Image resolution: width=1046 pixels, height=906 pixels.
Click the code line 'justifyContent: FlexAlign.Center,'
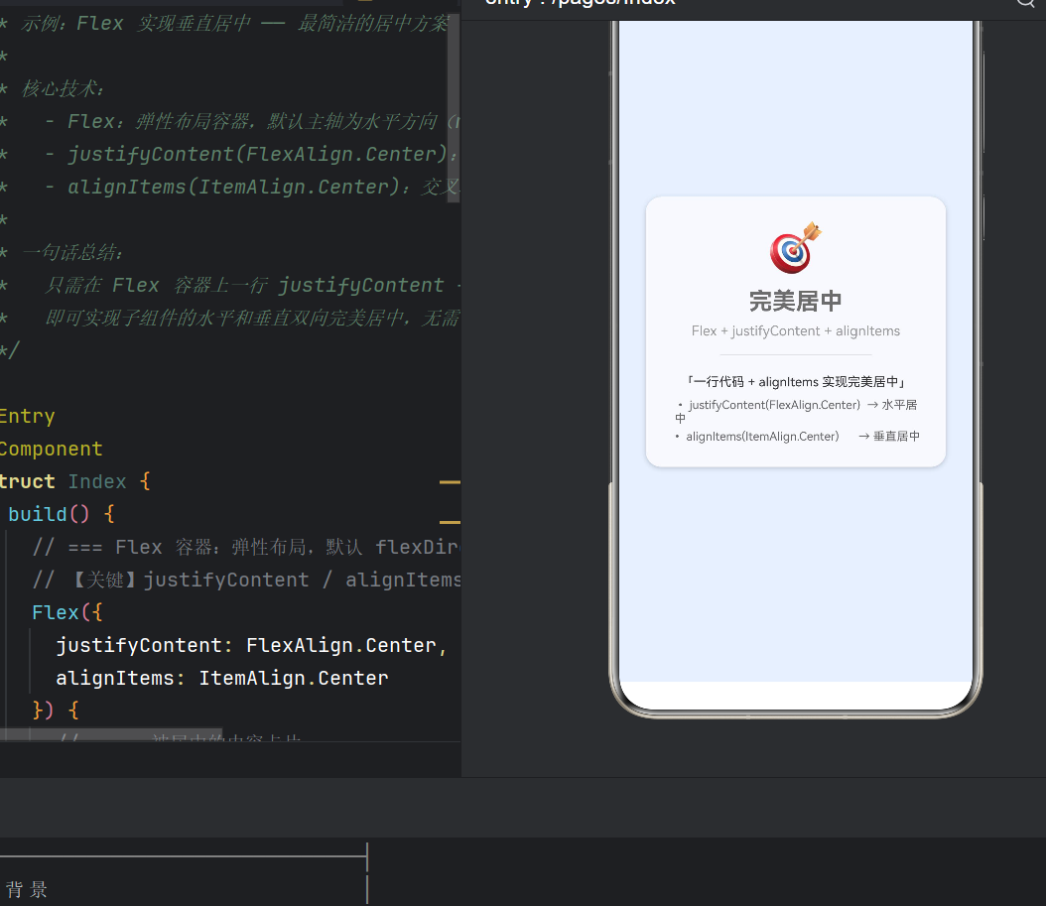251,645
